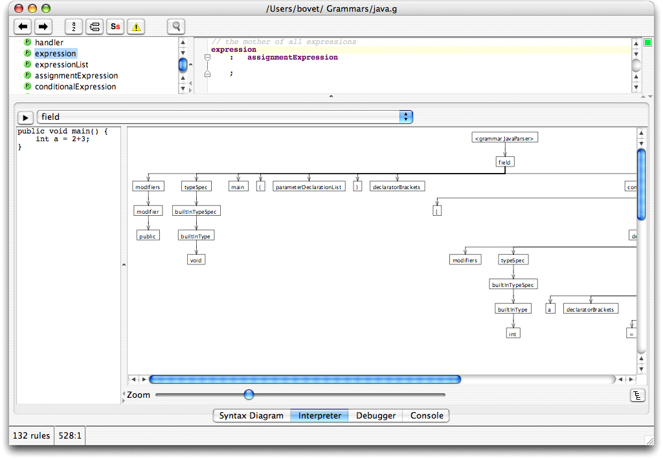Open the Console tab
The width and height of the screenshot is (663, 460).
tap(426, 415)
